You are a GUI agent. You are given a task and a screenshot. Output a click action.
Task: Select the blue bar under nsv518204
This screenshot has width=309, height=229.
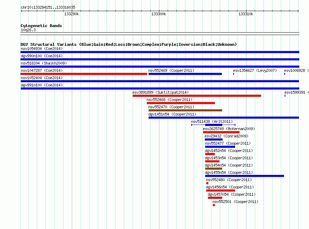tap(160, 67)
